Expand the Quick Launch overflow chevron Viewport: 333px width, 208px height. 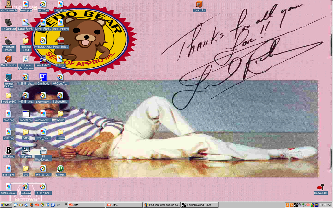[66, 204]
